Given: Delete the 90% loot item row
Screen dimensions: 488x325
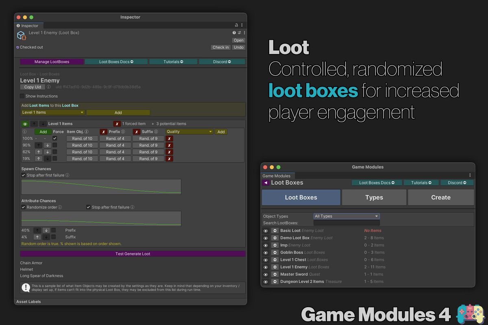Looking at the screenshot, I should click(169, 145).
